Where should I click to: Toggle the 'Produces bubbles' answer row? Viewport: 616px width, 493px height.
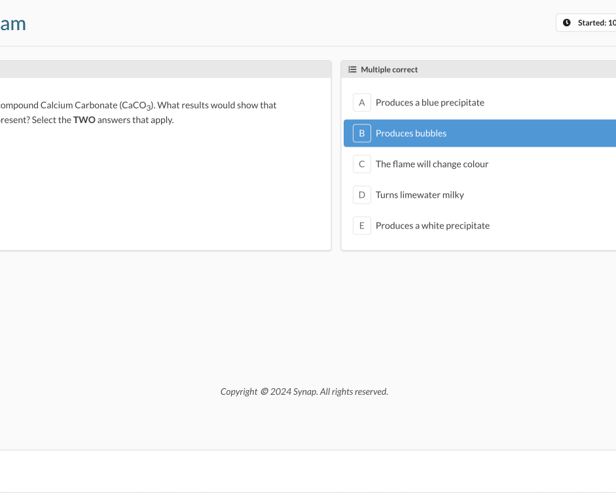point(411,134)
